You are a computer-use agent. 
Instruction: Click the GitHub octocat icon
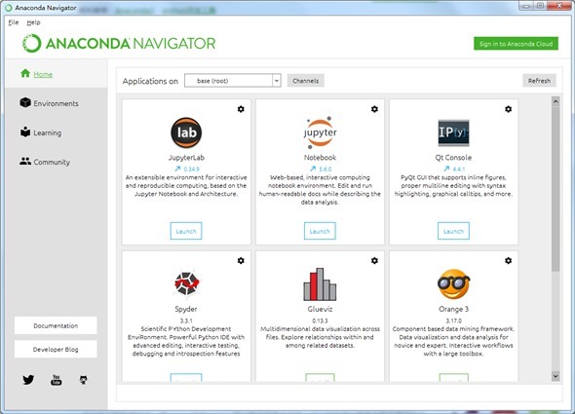click(x=84, y=380)
